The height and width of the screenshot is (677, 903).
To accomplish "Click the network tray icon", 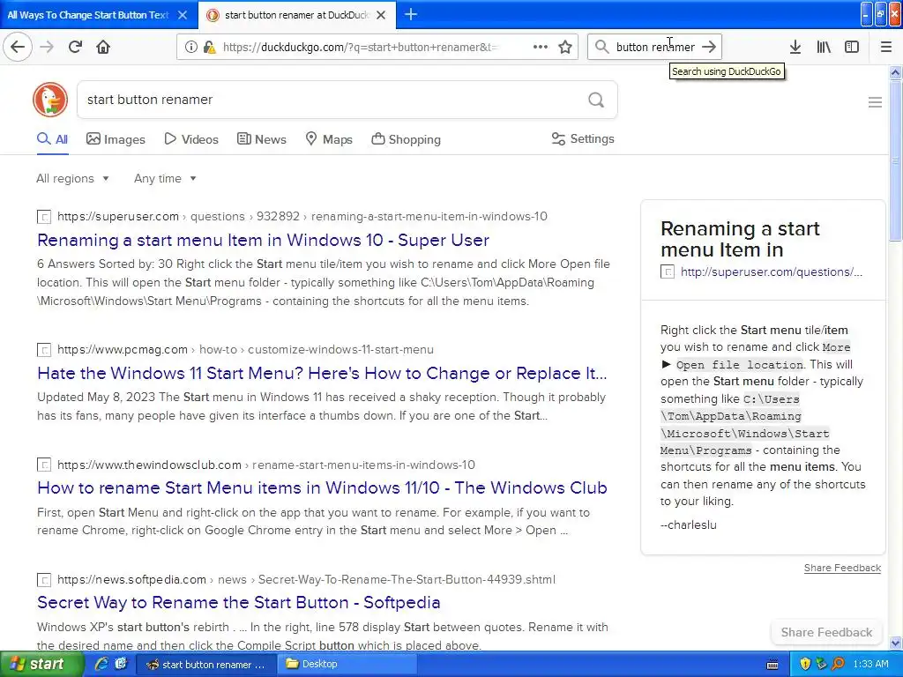I will (821, 665).
